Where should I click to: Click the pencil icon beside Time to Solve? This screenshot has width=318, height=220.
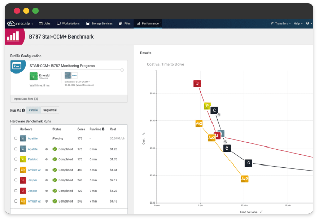(261, 211)
